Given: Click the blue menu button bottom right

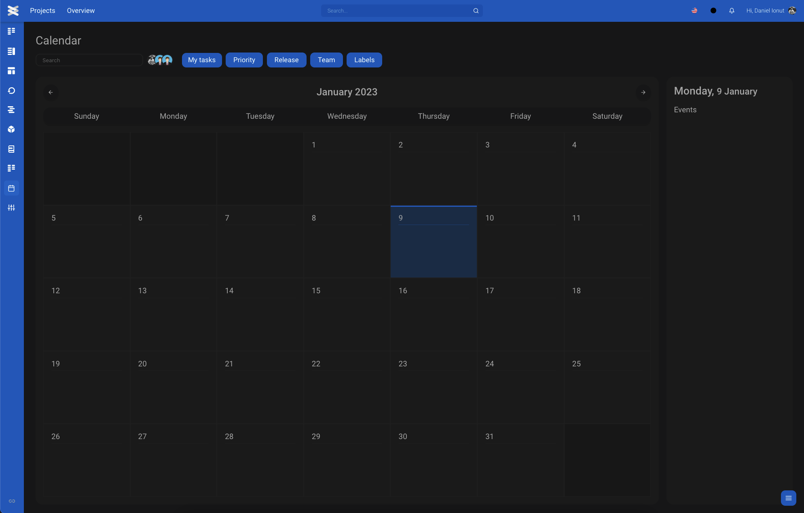Looking at the screenshot, I should click(x=788, y=498).
